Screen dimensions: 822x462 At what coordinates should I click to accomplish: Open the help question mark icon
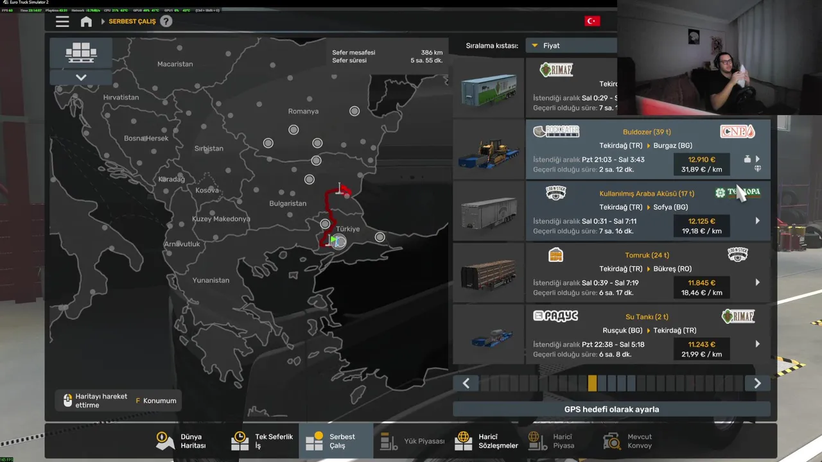pos(166,21)
